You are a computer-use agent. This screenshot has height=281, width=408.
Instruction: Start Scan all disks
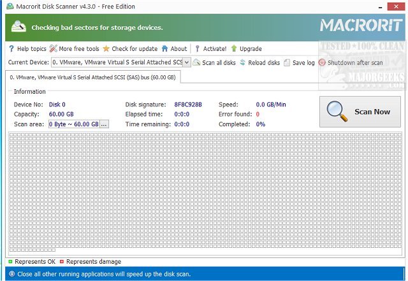tap(219, 62)
